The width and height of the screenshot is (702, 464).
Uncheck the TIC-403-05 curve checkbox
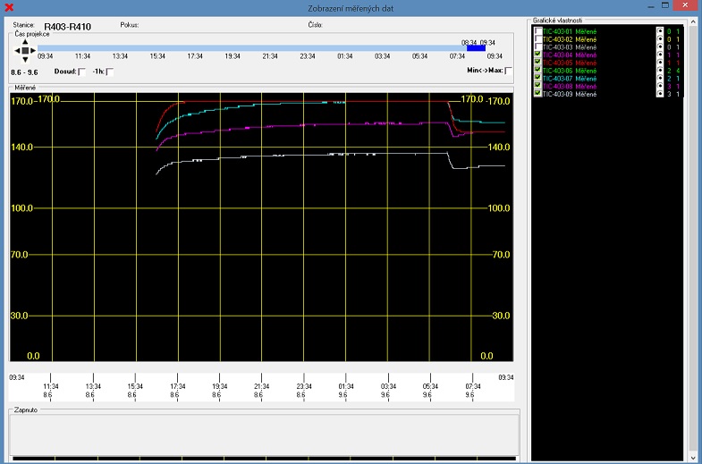[537, 63]
